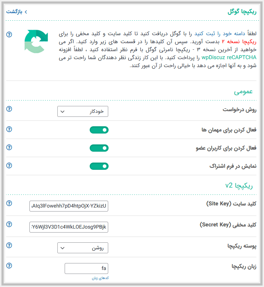Click help icon for پوسته ریکپچا row
Image resolution: width=264 pixels, height=287 pixels.
(x=9, y=245)
